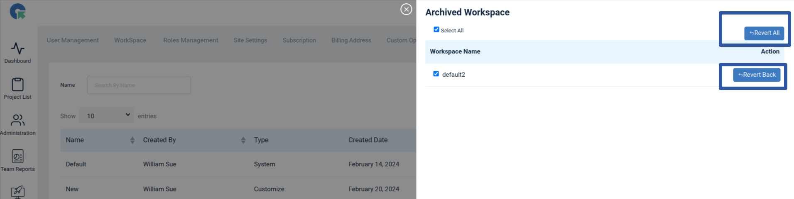Click the Revert All button
The image size is (794, 199).
tap(764, 33)
